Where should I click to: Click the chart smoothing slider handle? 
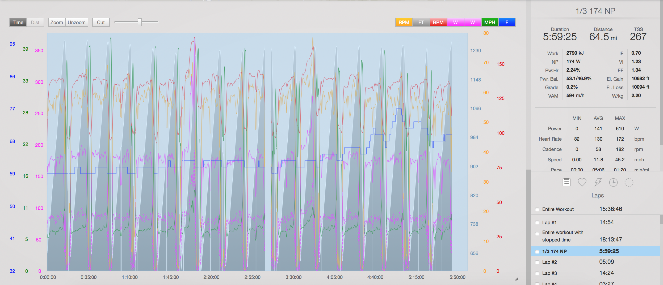[140, 22]
